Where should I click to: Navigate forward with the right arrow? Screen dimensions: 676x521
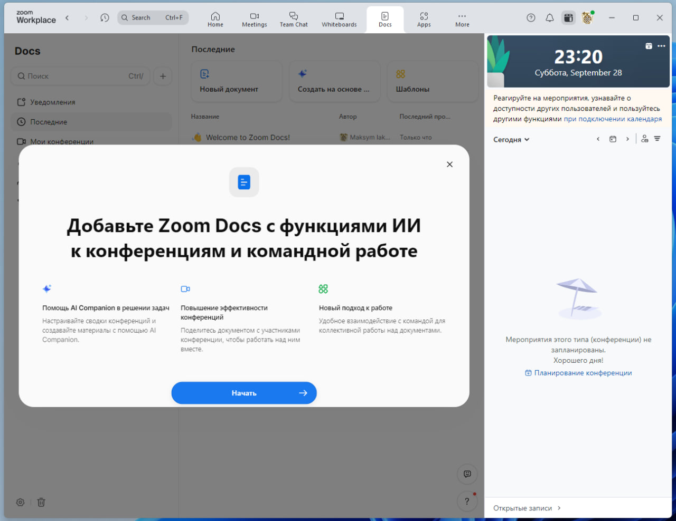[86, 18]
